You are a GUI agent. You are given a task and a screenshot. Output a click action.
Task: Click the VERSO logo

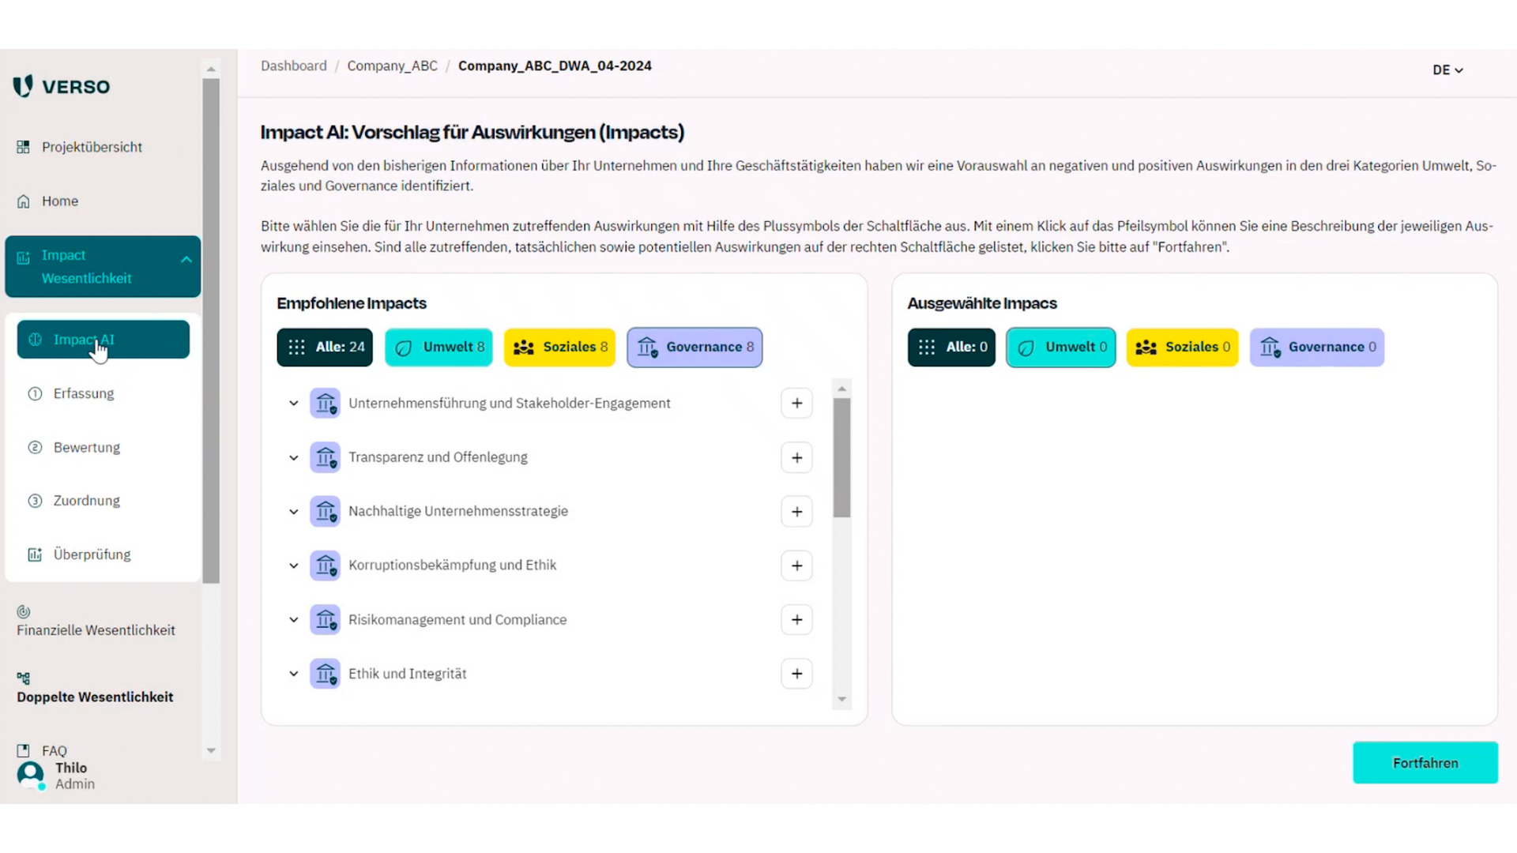click(x=62, y=86)
